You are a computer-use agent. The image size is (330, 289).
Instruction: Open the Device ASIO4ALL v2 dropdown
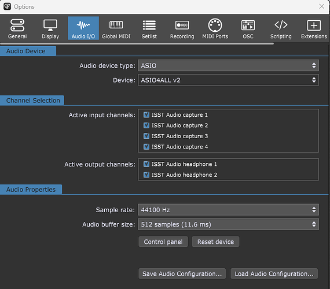pos(228,80)
